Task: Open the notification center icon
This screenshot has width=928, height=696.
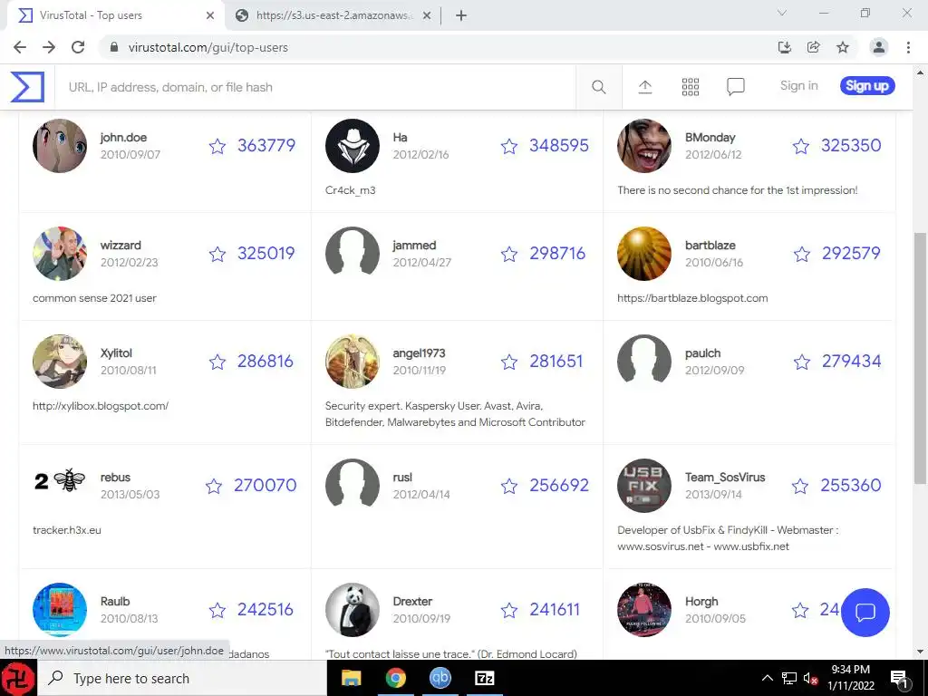Action: click(898, 678)
